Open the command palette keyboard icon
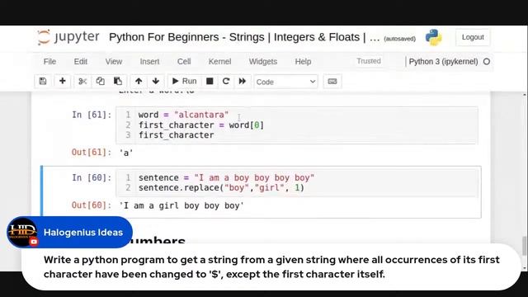This screenshot has height=297, width=528. click(x=332, y=81)
